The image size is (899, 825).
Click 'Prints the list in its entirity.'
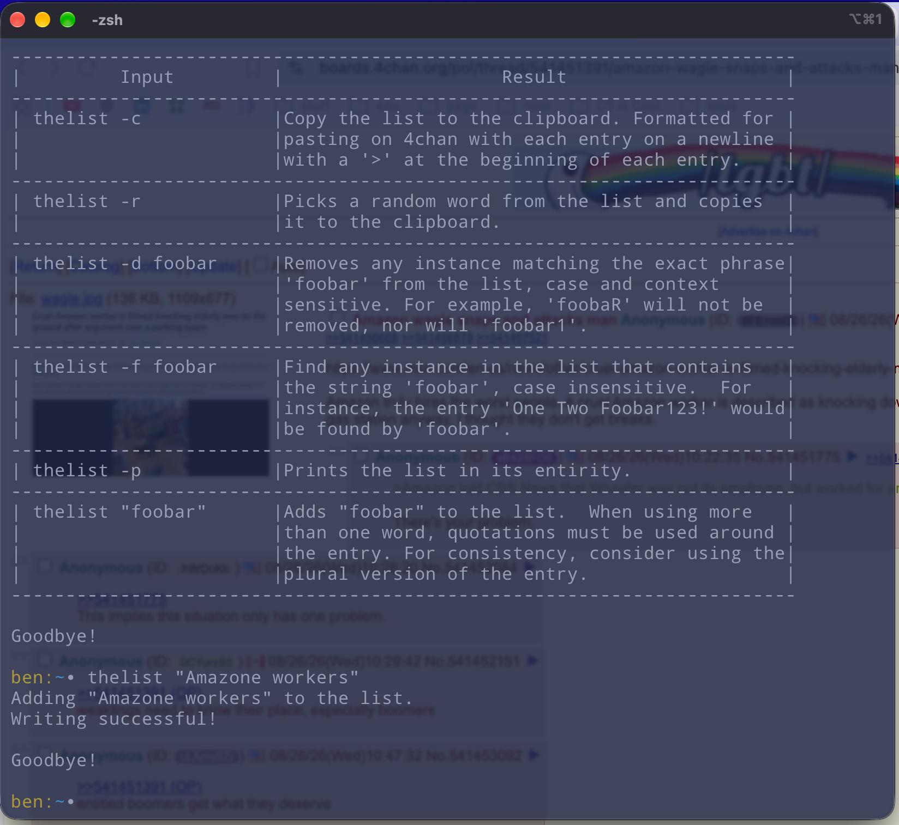458,471
